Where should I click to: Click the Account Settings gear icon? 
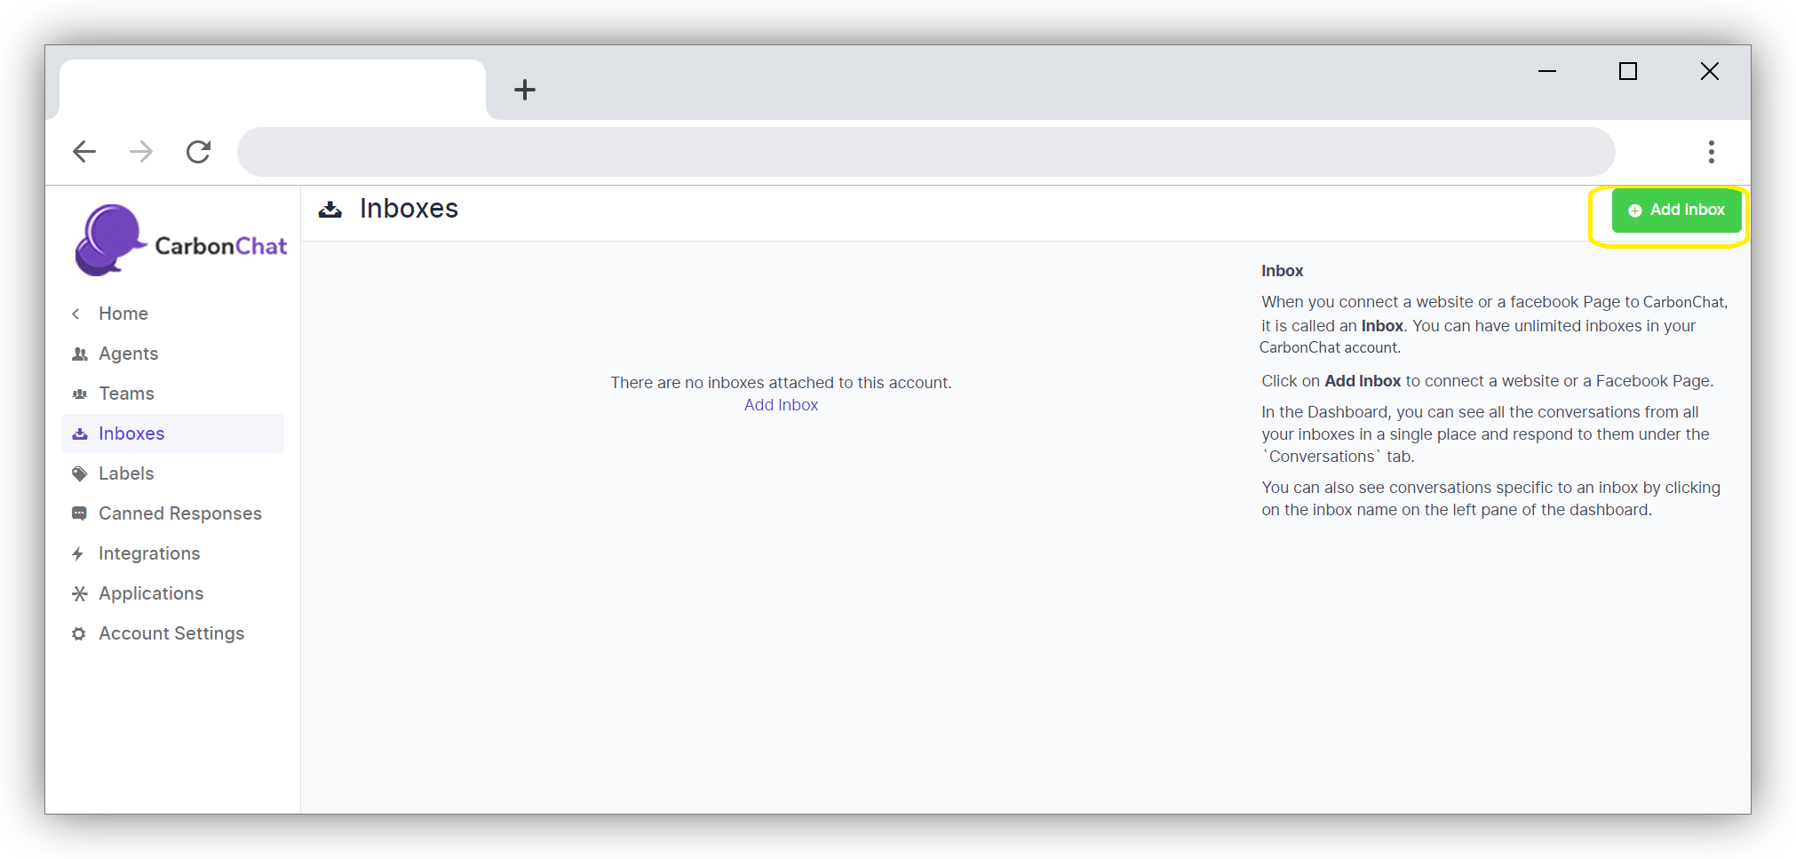pyautogui.click(x=79, y=633)
